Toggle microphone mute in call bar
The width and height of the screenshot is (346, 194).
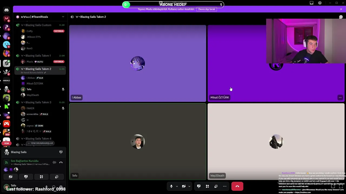(x=171, y=186)
